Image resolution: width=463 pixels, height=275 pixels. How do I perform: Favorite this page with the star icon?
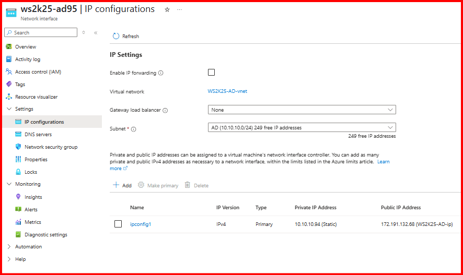coord(167,9)
